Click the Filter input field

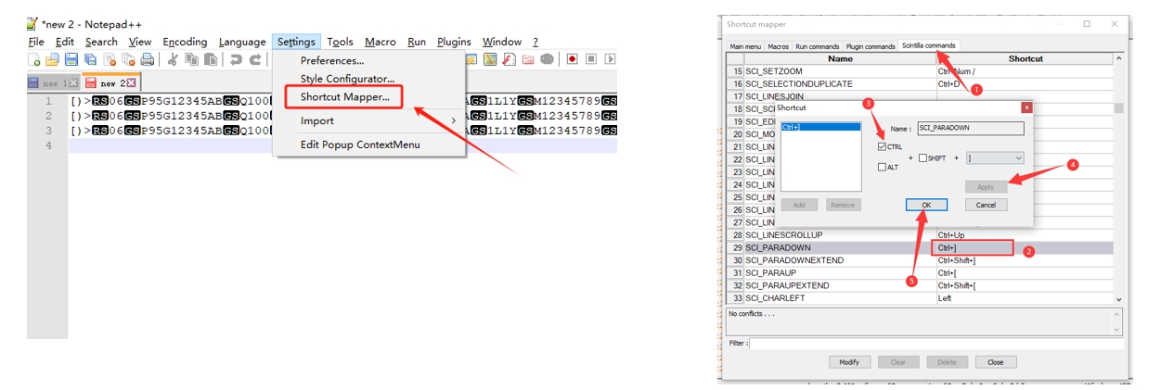click(x=935, y=343)
